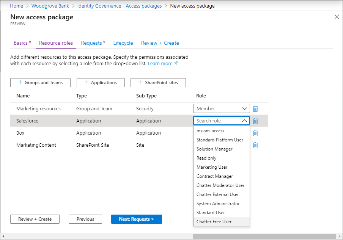Choose the Chatter Free User role

pyautogui.click(x=214, y=222)
